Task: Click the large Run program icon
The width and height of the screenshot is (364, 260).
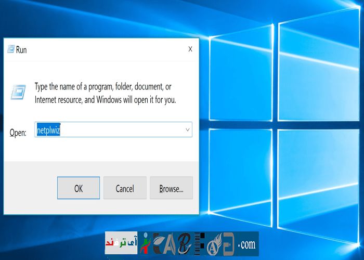Action: tap(18, 93)
